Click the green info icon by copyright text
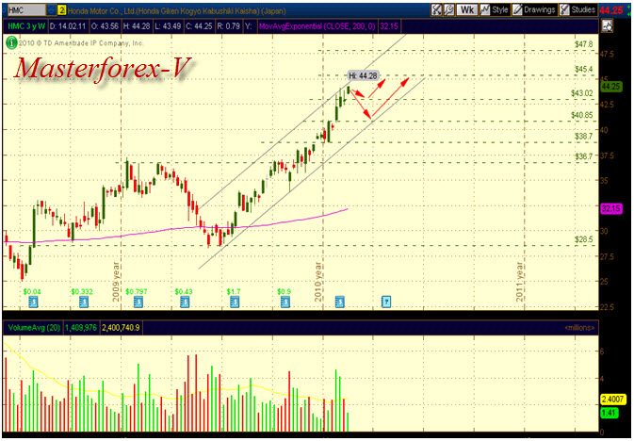634x441 pixels. click(x=11, y=42)
